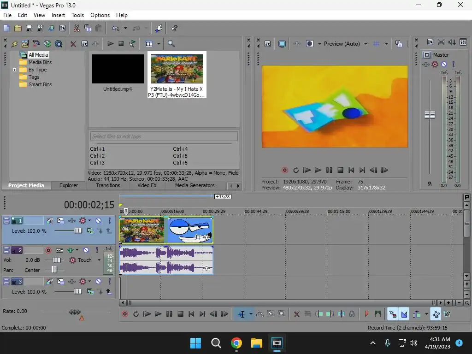The width and height of the screenshot is (472, 354).
Task: Switch to the Transitions tab
Action: coord(108,185)
